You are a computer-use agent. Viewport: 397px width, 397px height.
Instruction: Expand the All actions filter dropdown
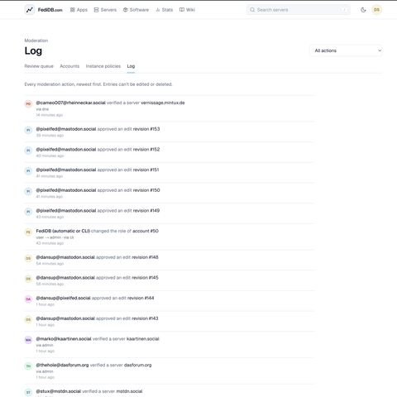click(x=346, y=50)
